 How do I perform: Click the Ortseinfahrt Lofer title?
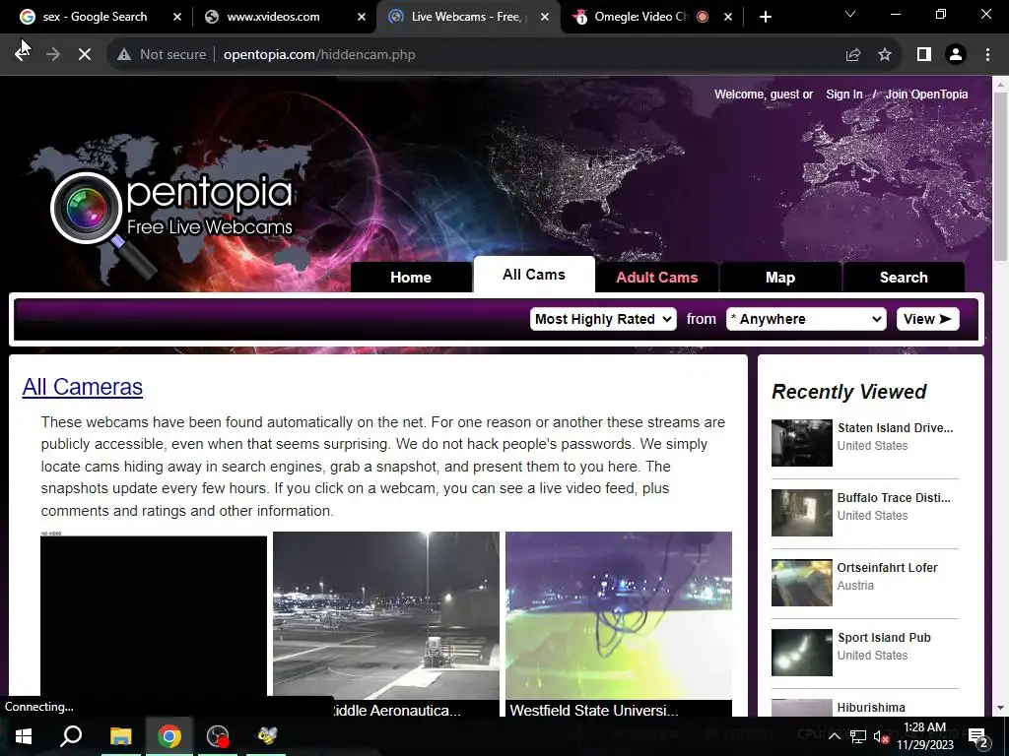pyautogui.click(x=887, y=568)
